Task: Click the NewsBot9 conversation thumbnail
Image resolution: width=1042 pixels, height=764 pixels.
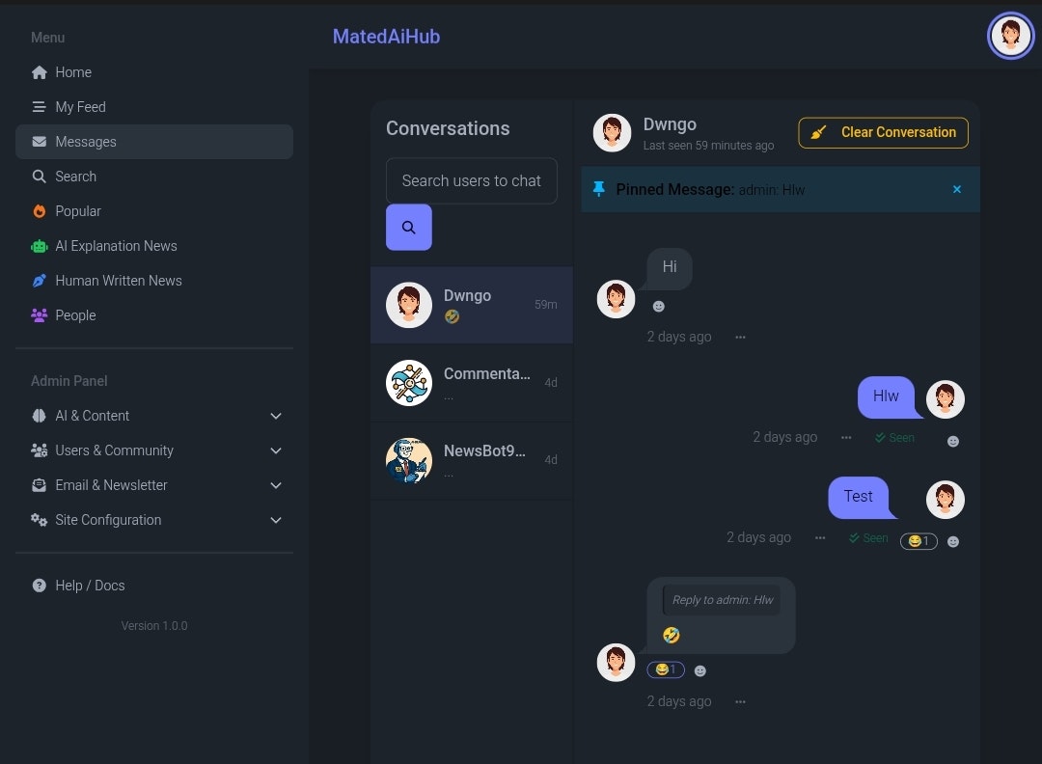Action: [408, 460]
